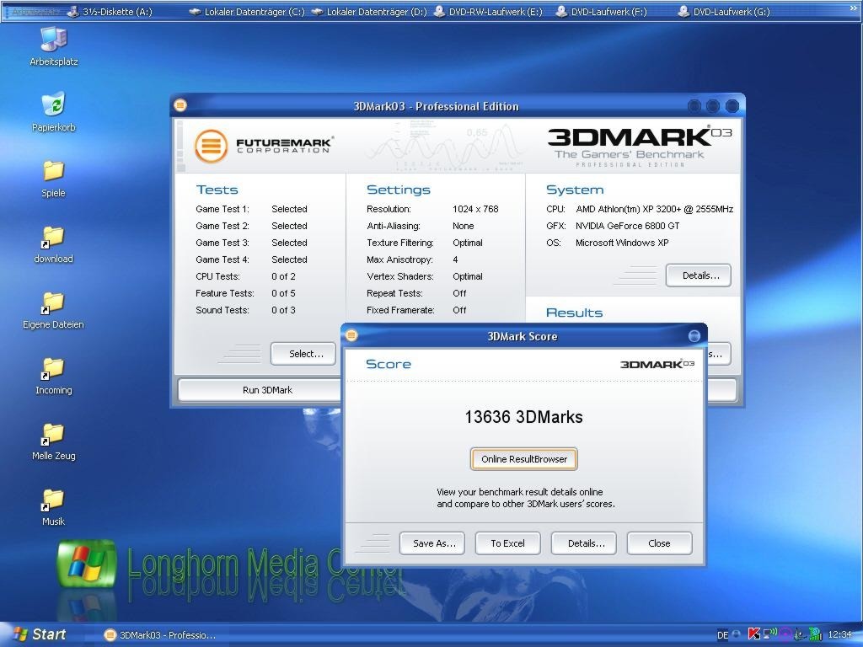Open Lokaler Datenträger (C:) from top toolbar

[247, 12]
